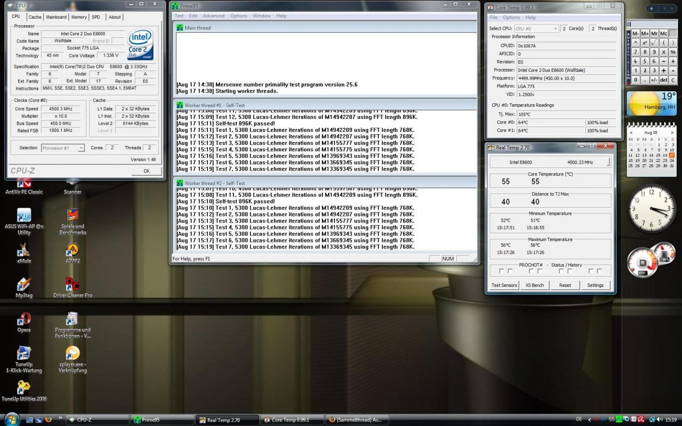Open Settings in Real Temp
The image size is (682, 426).
coord(595,285)
